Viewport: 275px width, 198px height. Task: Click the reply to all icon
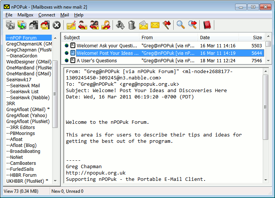coord(94,25)
